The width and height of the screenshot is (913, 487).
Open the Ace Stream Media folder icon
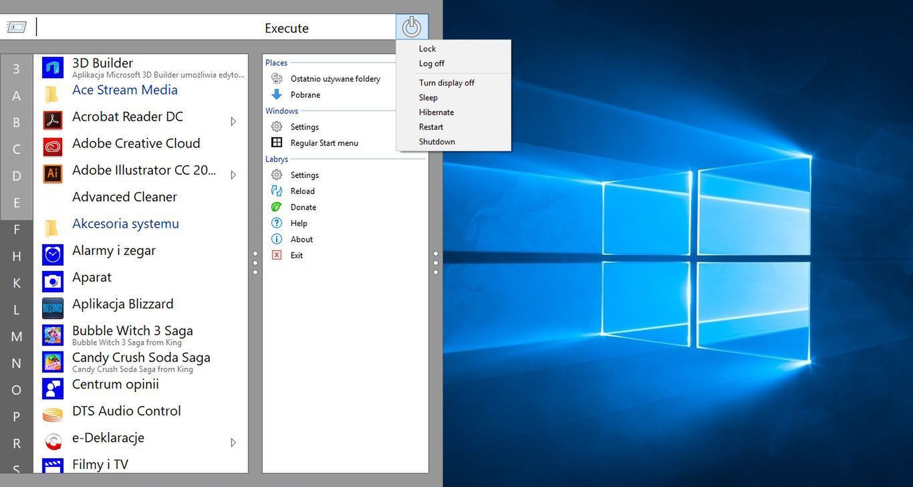[x=51, y=94]
